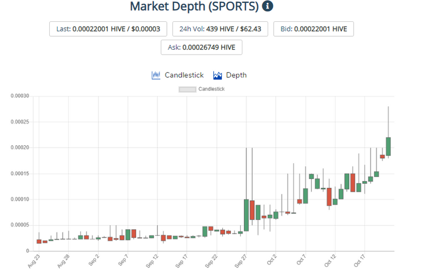The width and height of the screenshot is (430, 275).
Task: Click the 0.00010 y-axis value
Action: pyautogui.click(x=20, y=199)
